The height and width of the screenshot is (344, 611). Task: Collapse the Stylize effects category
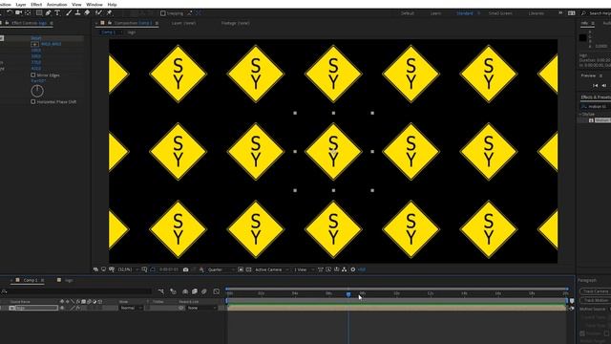point(579,115)
